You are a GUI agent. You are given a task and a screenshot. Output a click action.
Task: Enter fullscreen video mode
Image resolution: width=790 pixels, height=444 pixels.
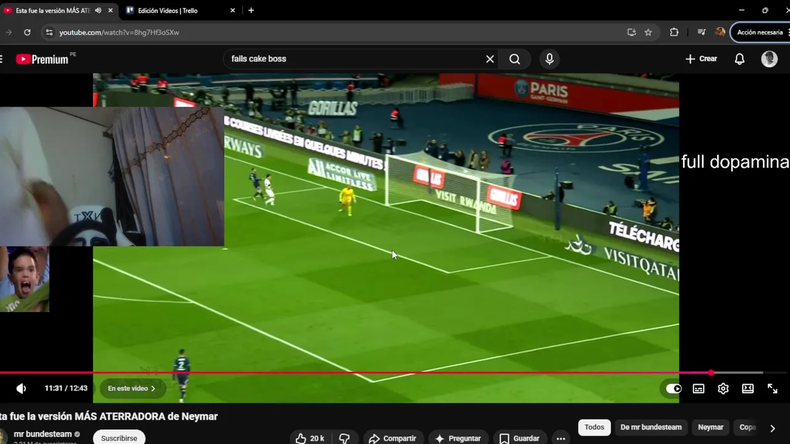773,388
